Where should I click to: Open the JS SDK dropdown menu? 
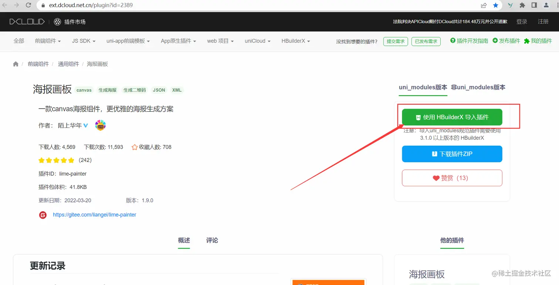(x=84, y=41)
